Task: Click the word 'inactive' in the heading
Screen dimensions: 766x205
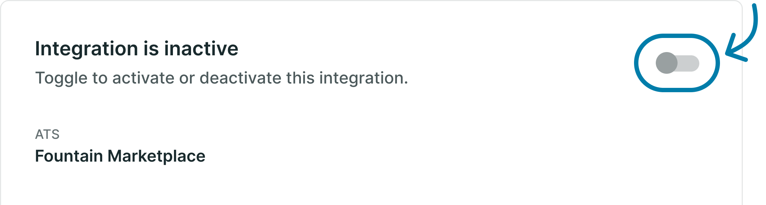Action: point(201,48)
